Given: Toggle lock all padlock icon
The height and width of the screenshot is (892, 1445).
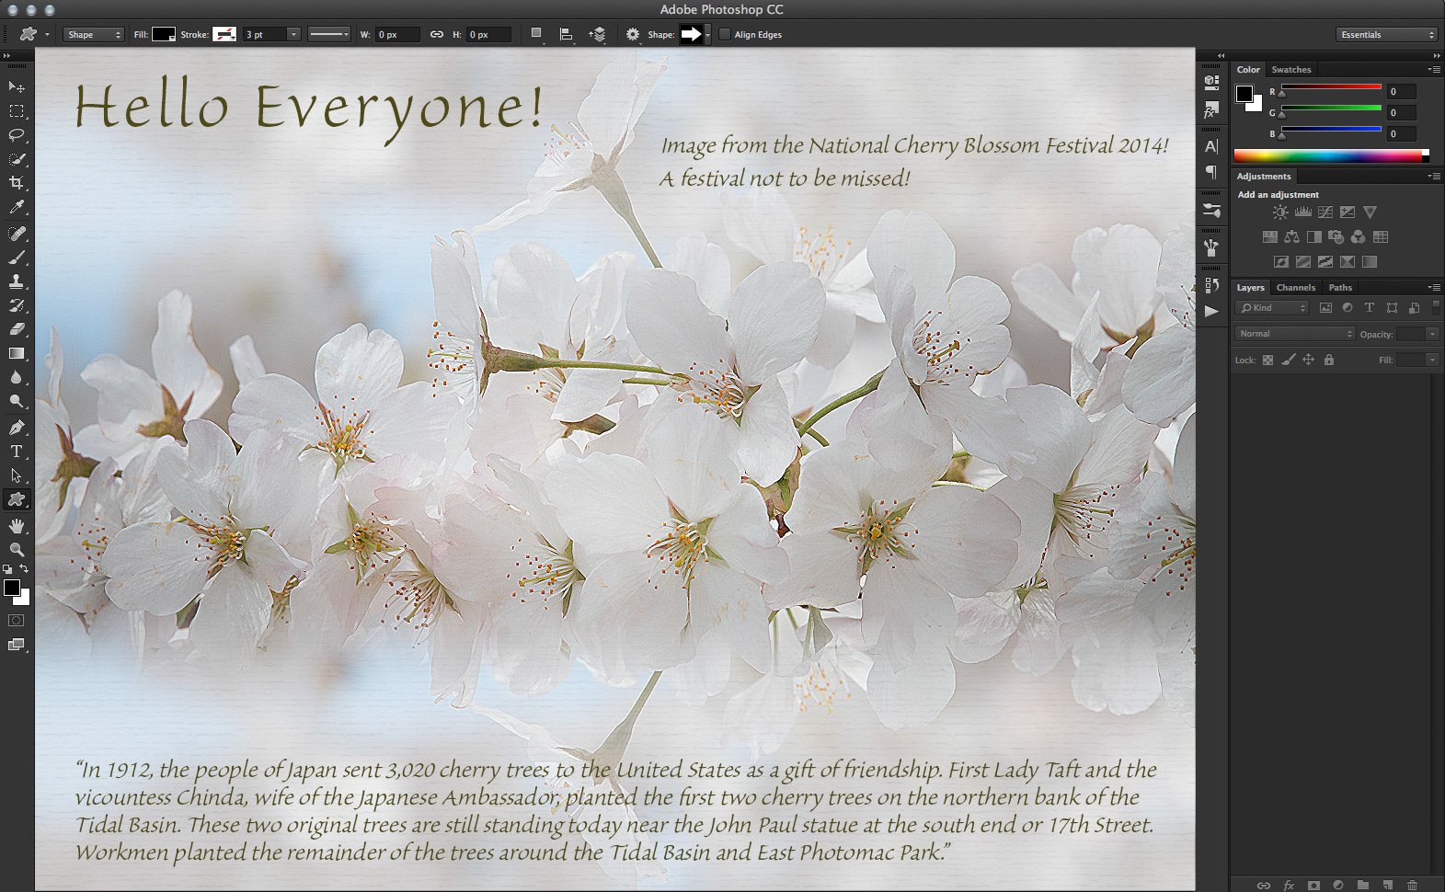Looking at the screenshot, I should point(1328,360).
